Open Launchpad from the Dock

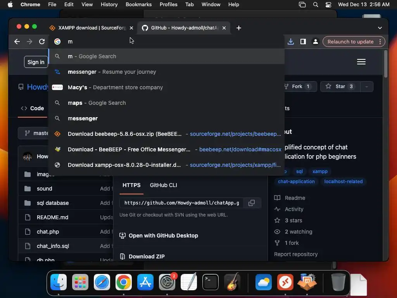80,282
